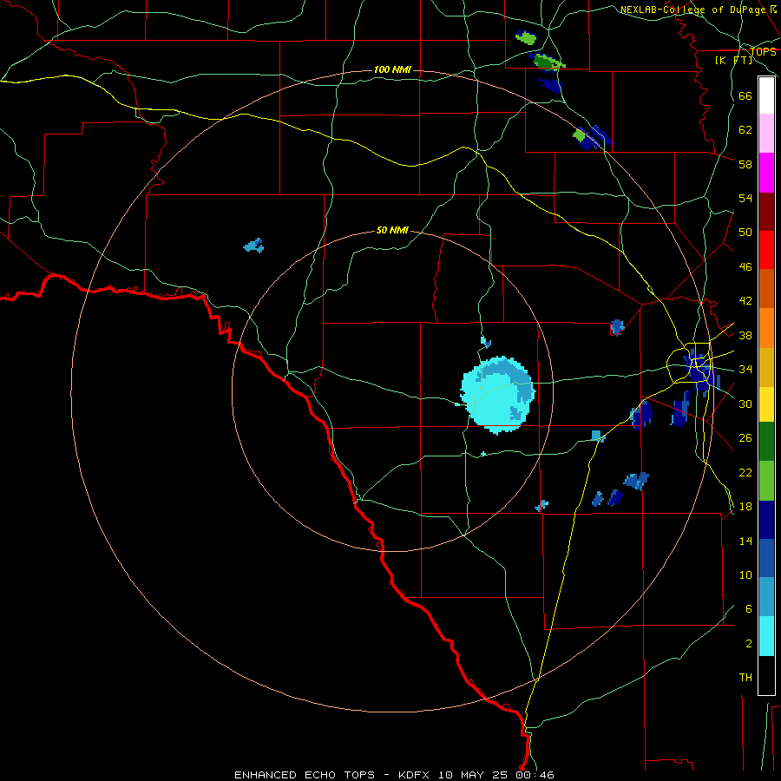Viewport: 781px width, 781px height.
Task: Click the '10' value on the legend
Action: 745,575
